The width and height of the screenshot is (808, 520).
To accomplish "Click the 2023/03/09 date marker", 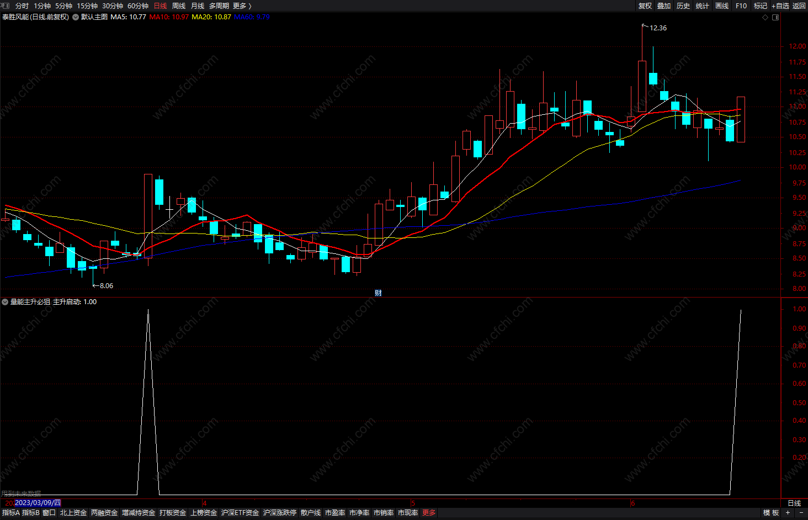I will tap(38, 503).
